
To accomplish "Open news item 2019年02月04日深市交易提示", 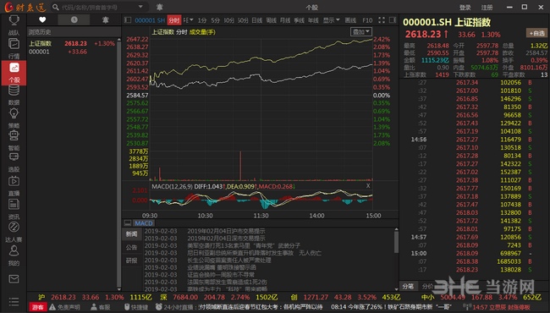I will [x=226, y=239].
